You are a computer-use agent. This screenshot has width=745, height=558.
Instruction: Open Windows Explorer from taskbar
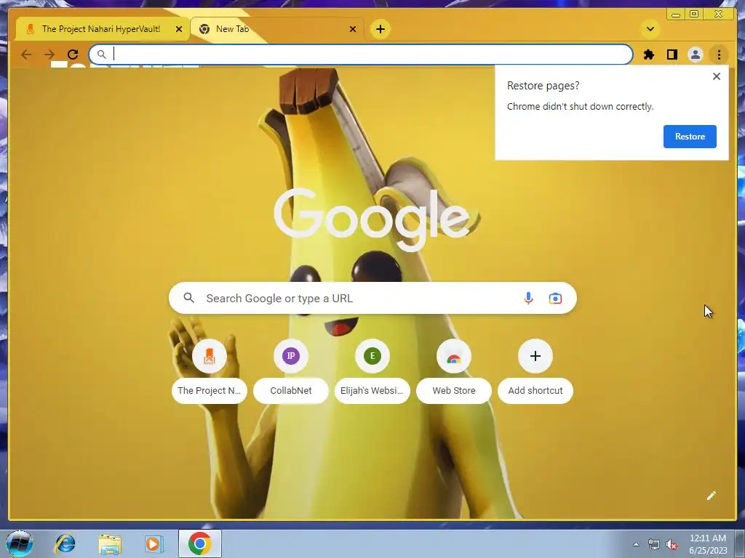click(110, 543)
